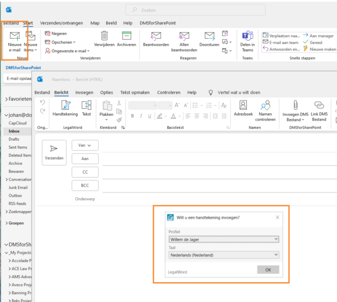The height and width of the screenshot is (302, 337).
Task: Click the Knippen scissors icon
Action: tap(119, 103)
